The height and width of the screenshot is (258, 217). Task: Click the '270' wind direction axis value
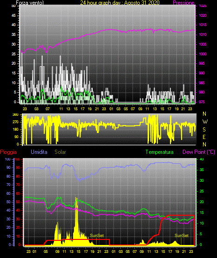tap(15, 122)
